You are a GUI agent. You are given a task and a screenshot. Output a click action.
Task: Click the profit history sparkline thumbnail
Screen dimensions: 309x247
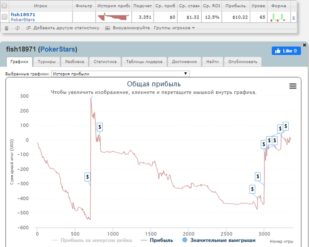(113, 17)
